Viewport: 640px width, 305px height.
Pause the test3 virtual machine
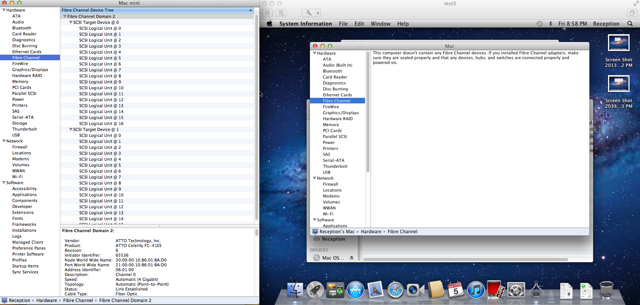[x=268, y=13]
